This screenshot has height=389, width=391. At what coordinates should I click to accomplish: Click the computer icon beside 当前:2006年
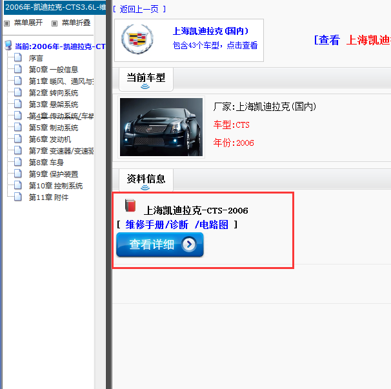8,45
